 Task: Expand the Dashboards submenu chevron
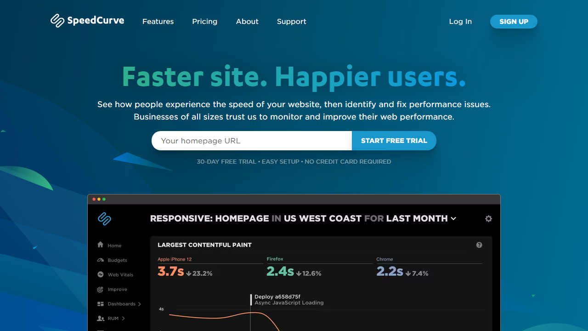coord(140,304)
